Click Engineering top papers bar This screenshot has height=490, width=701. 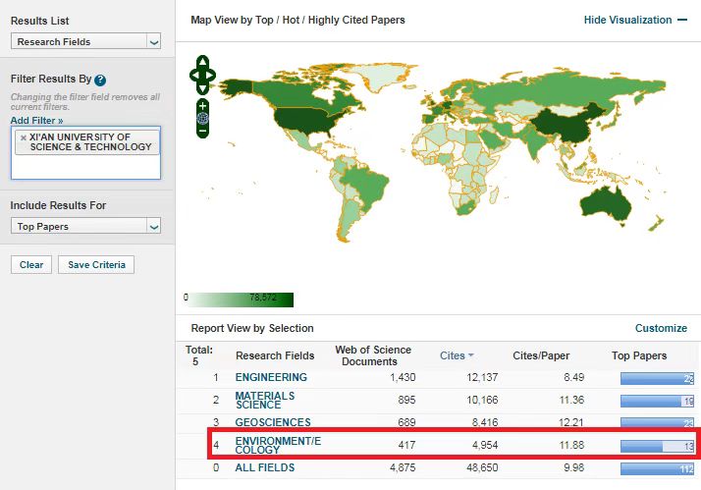(x=657, y=378)
